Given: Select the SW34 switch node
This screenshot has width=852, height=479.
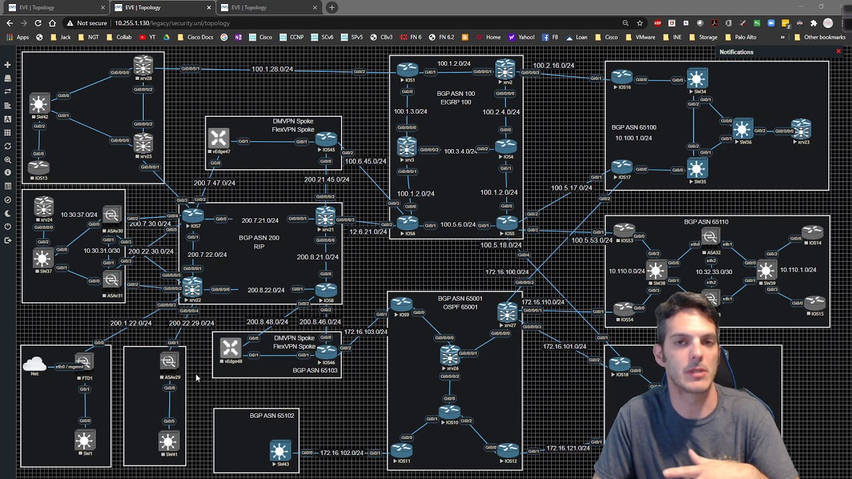Looking at the screenshot, I should pos(697,80).
